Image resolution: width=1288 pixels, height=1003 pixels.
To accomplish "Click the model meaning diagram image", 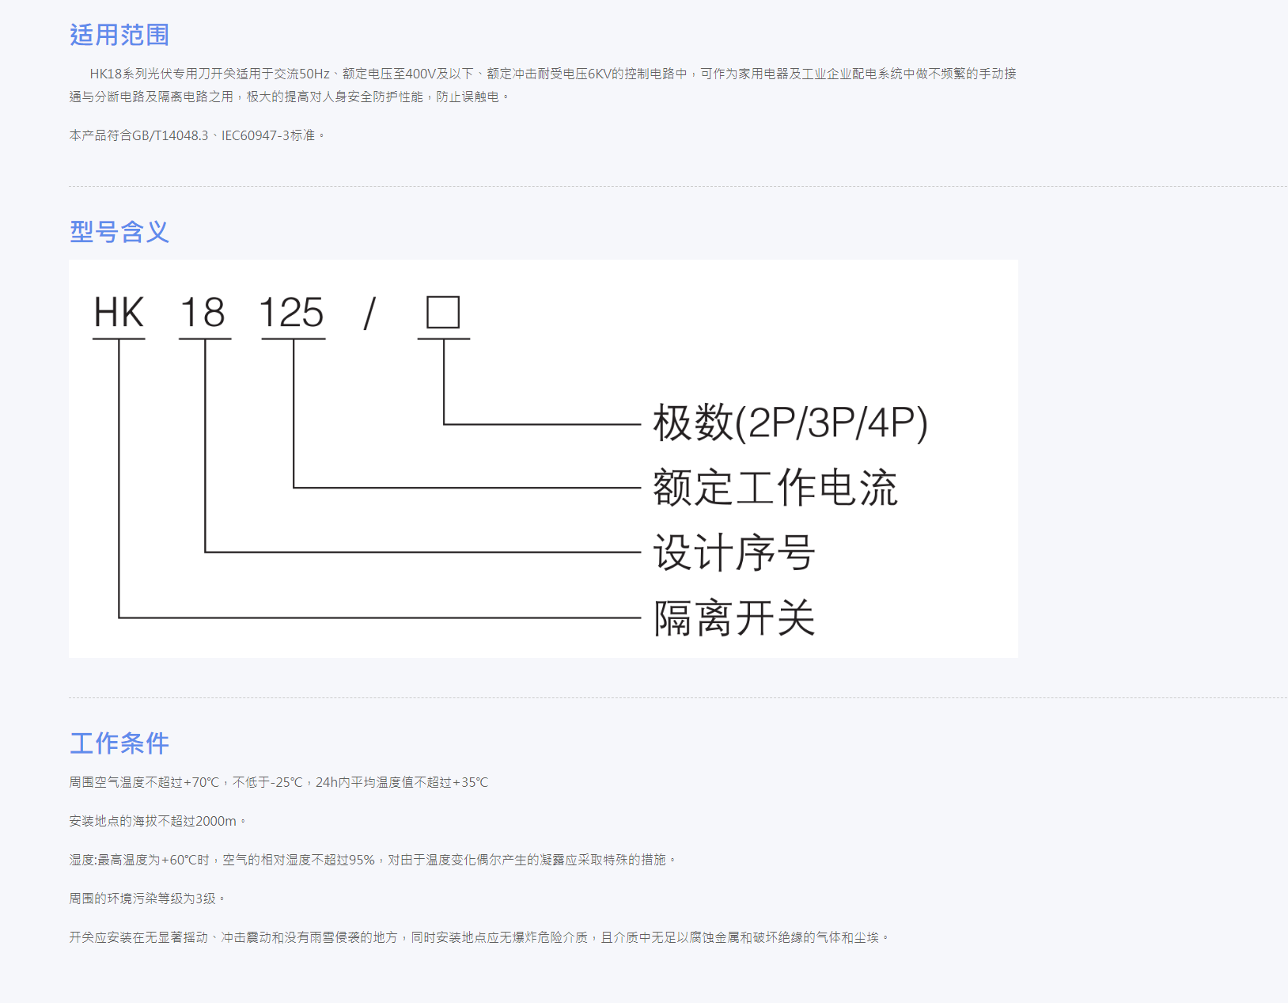I will click(x=542, y=458).
